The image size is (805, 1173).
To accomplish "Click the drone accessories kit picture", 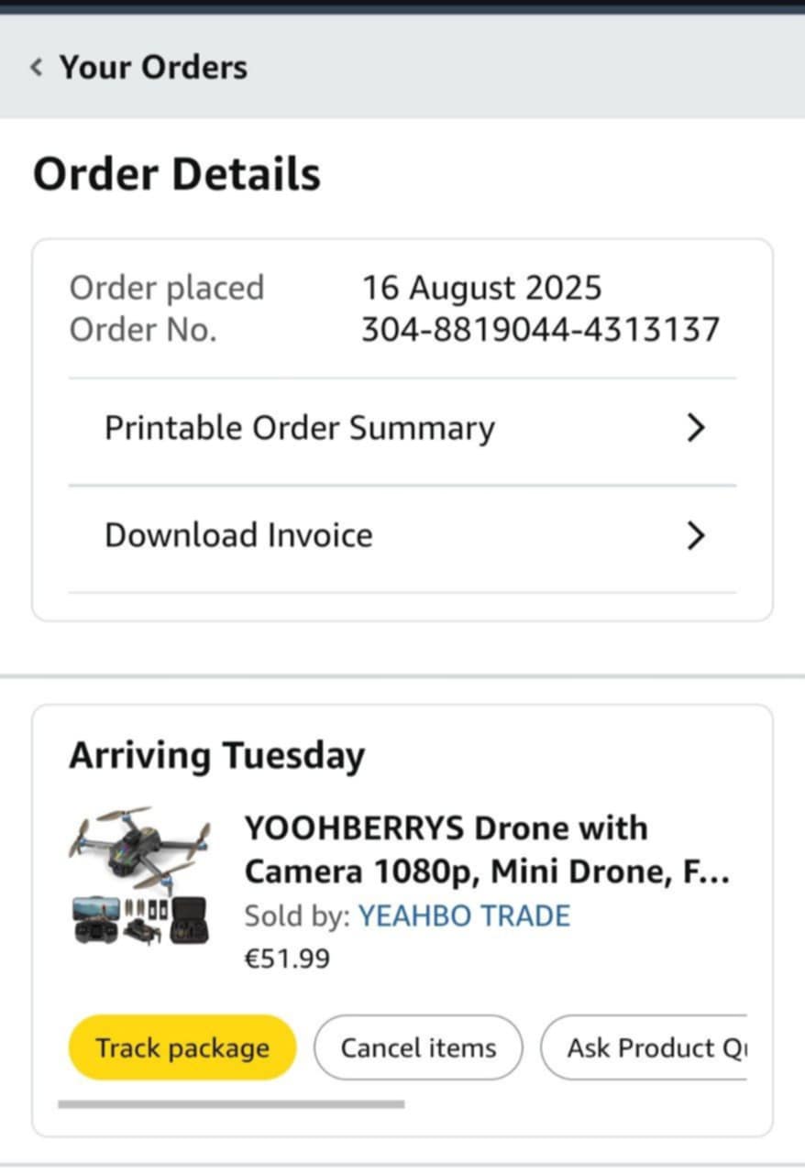I will [139, 920].
